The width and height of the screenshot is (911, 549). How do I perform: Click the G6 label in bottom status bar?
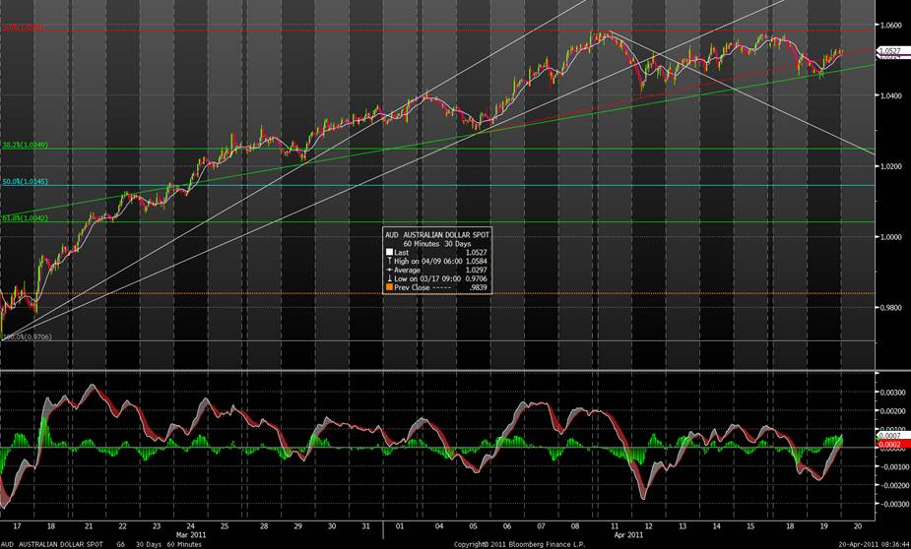[121, 544]
